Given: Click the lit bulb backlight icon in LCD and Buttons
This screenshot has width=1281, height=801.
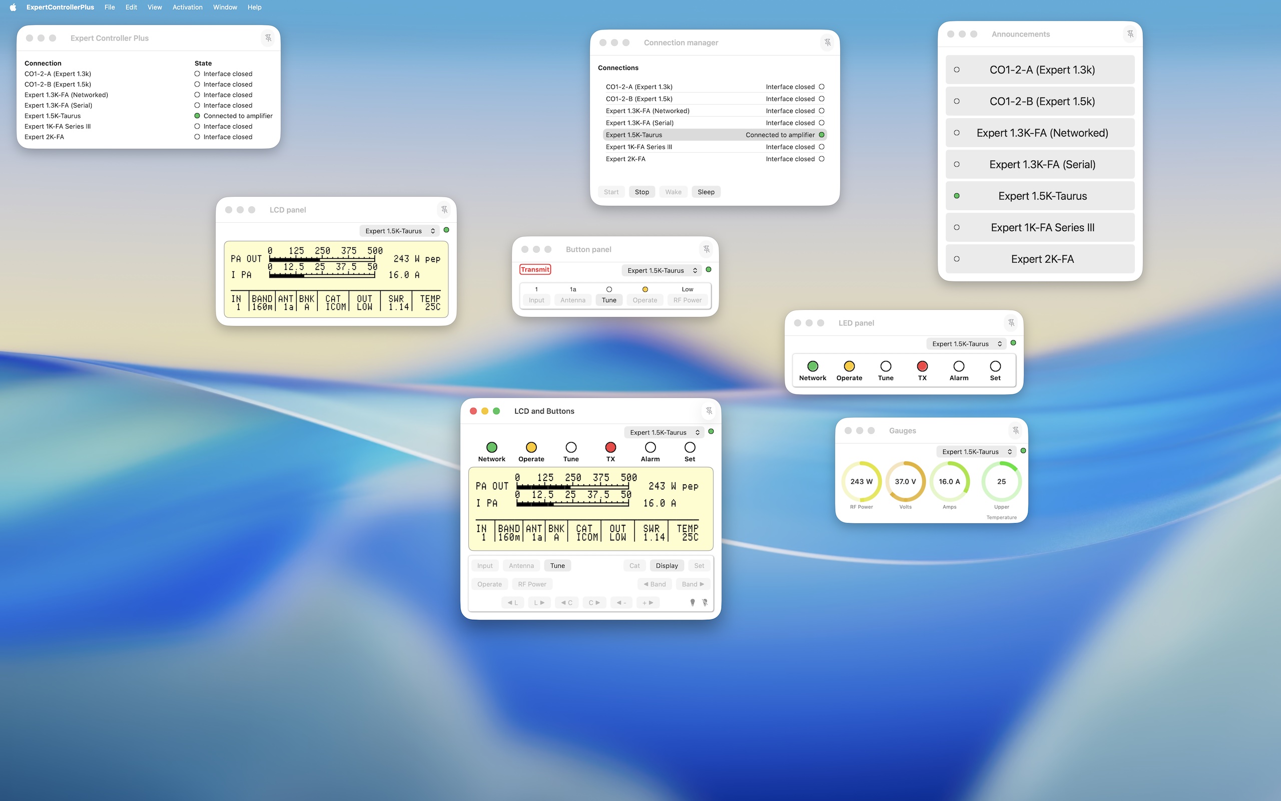Looking at the screenshot, I should (x=693, y=602).
